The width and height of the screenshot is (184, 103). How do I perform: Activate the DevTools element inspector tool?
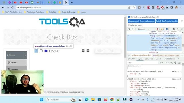129,29
